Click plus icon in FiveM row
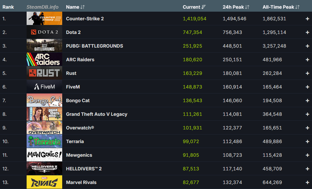This screenshot has width=312, height=189. pos(307,87)
